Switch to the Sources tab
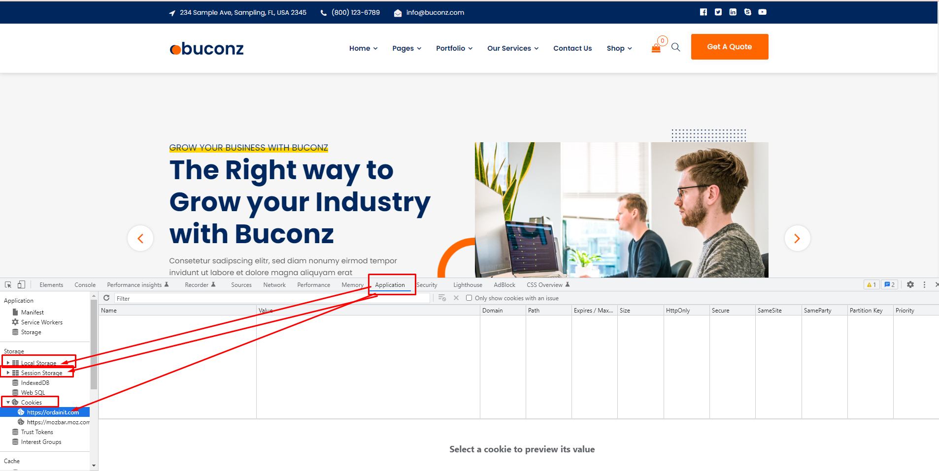Screen dimensions: 939x471 241,285
